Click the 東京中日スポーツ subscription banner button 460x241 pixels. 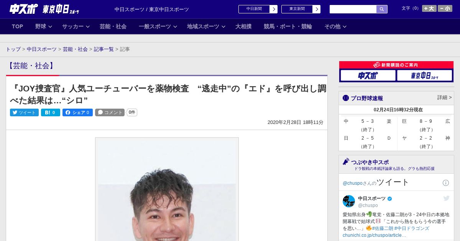pyautogui.click(x=425, y=76)
